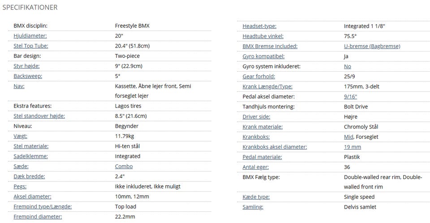The image size is (430, 223).
Task: Open the Styr højde definition link
Action: 26,66
